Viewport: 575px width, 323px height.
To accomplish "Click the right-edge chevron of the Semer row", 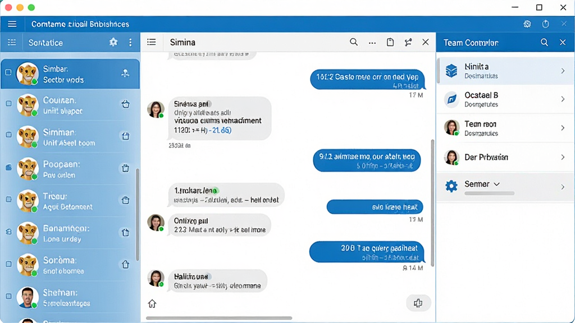I will (563, 187).
